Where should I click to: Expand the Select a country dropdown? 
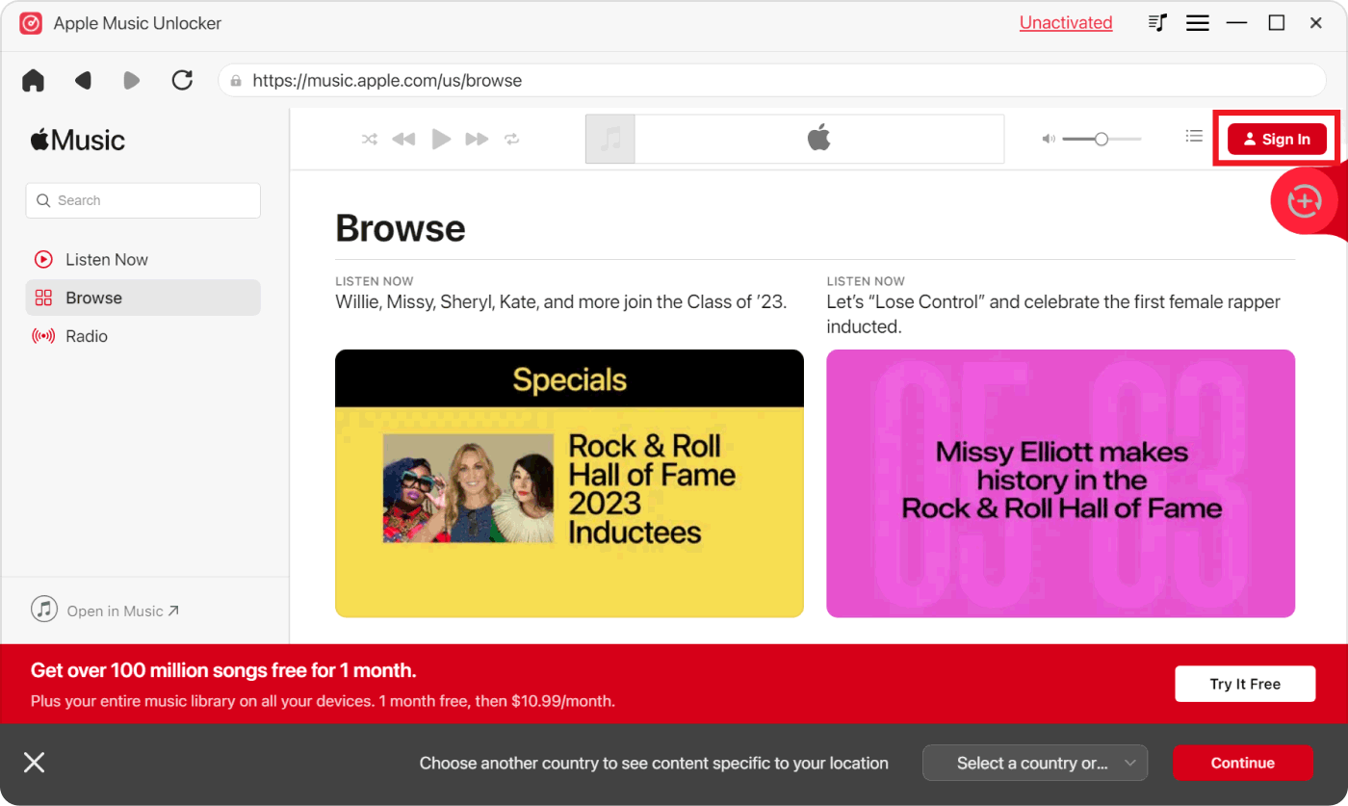pyautogui.click(x=1035, y=763)
